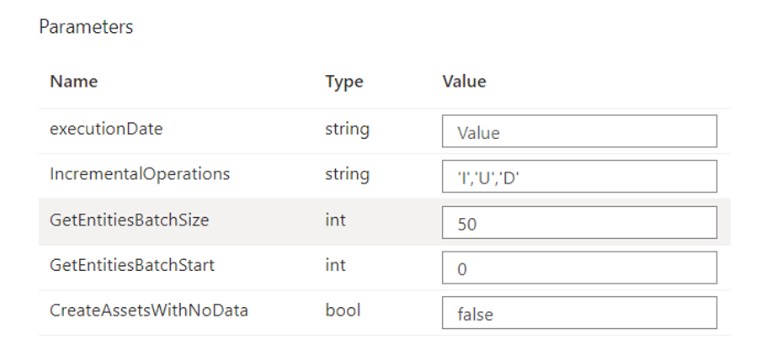The height and width of the screenshot is (345, 777).
Task: Focus the IncrementalOperations value field
Action: [x=579, y=177]
